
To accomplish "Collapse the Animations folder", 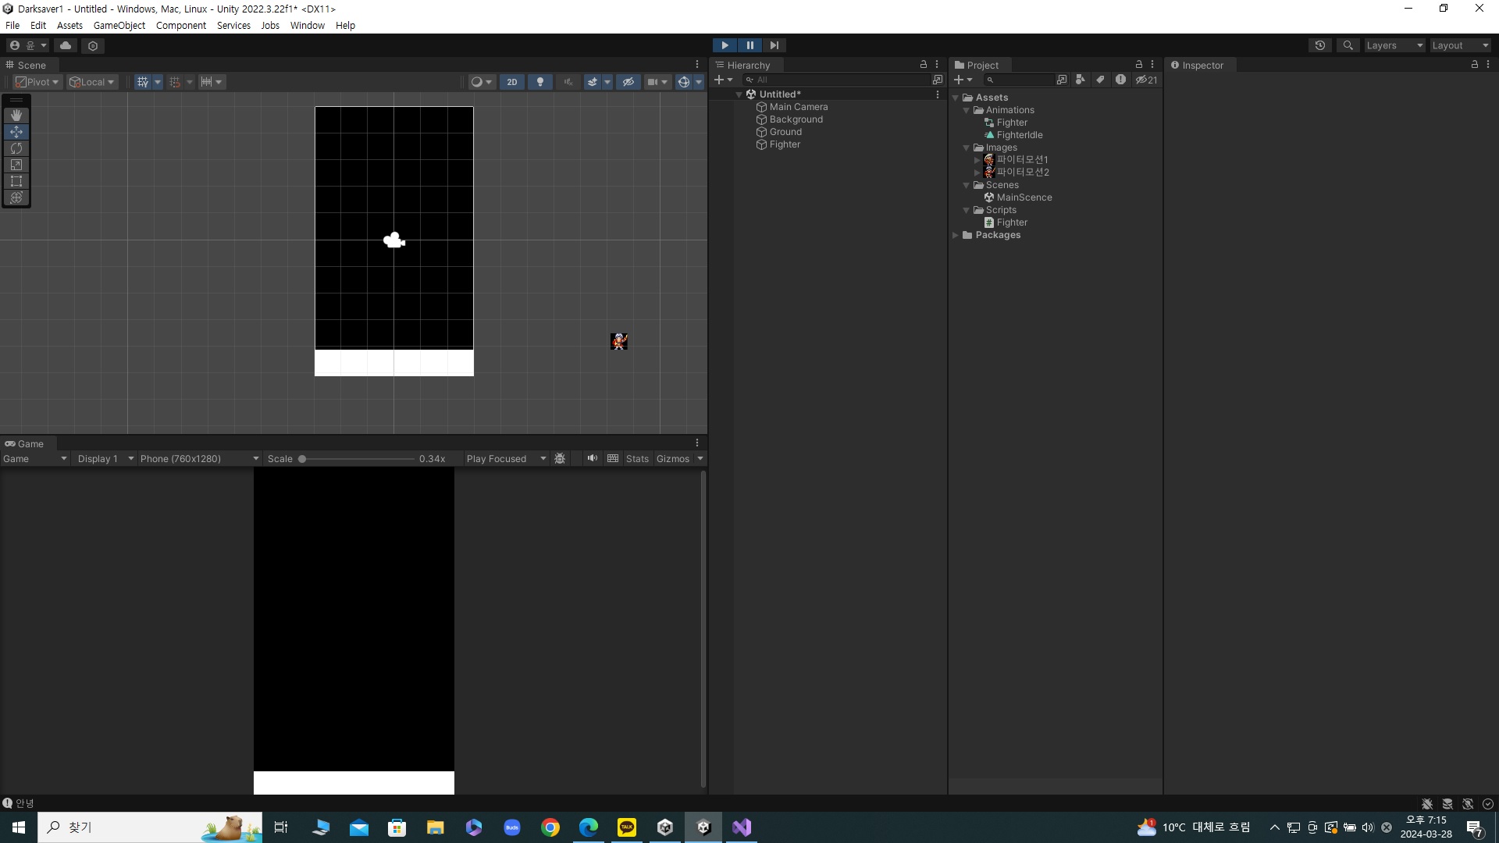I will pos(967,111).
